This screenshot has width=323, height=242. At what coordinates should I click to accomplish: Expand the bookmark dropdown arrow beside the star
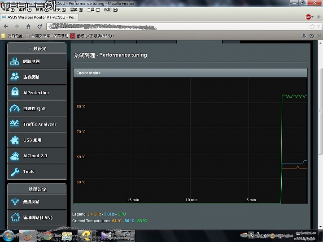(x=319, y=26)
